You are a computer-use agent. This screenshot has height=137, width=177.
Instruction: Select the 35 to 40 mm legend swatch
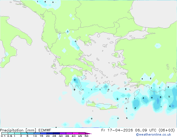[69, 133]
